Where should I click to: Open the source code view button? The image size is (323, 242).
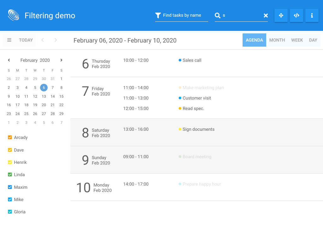point(297,15)
